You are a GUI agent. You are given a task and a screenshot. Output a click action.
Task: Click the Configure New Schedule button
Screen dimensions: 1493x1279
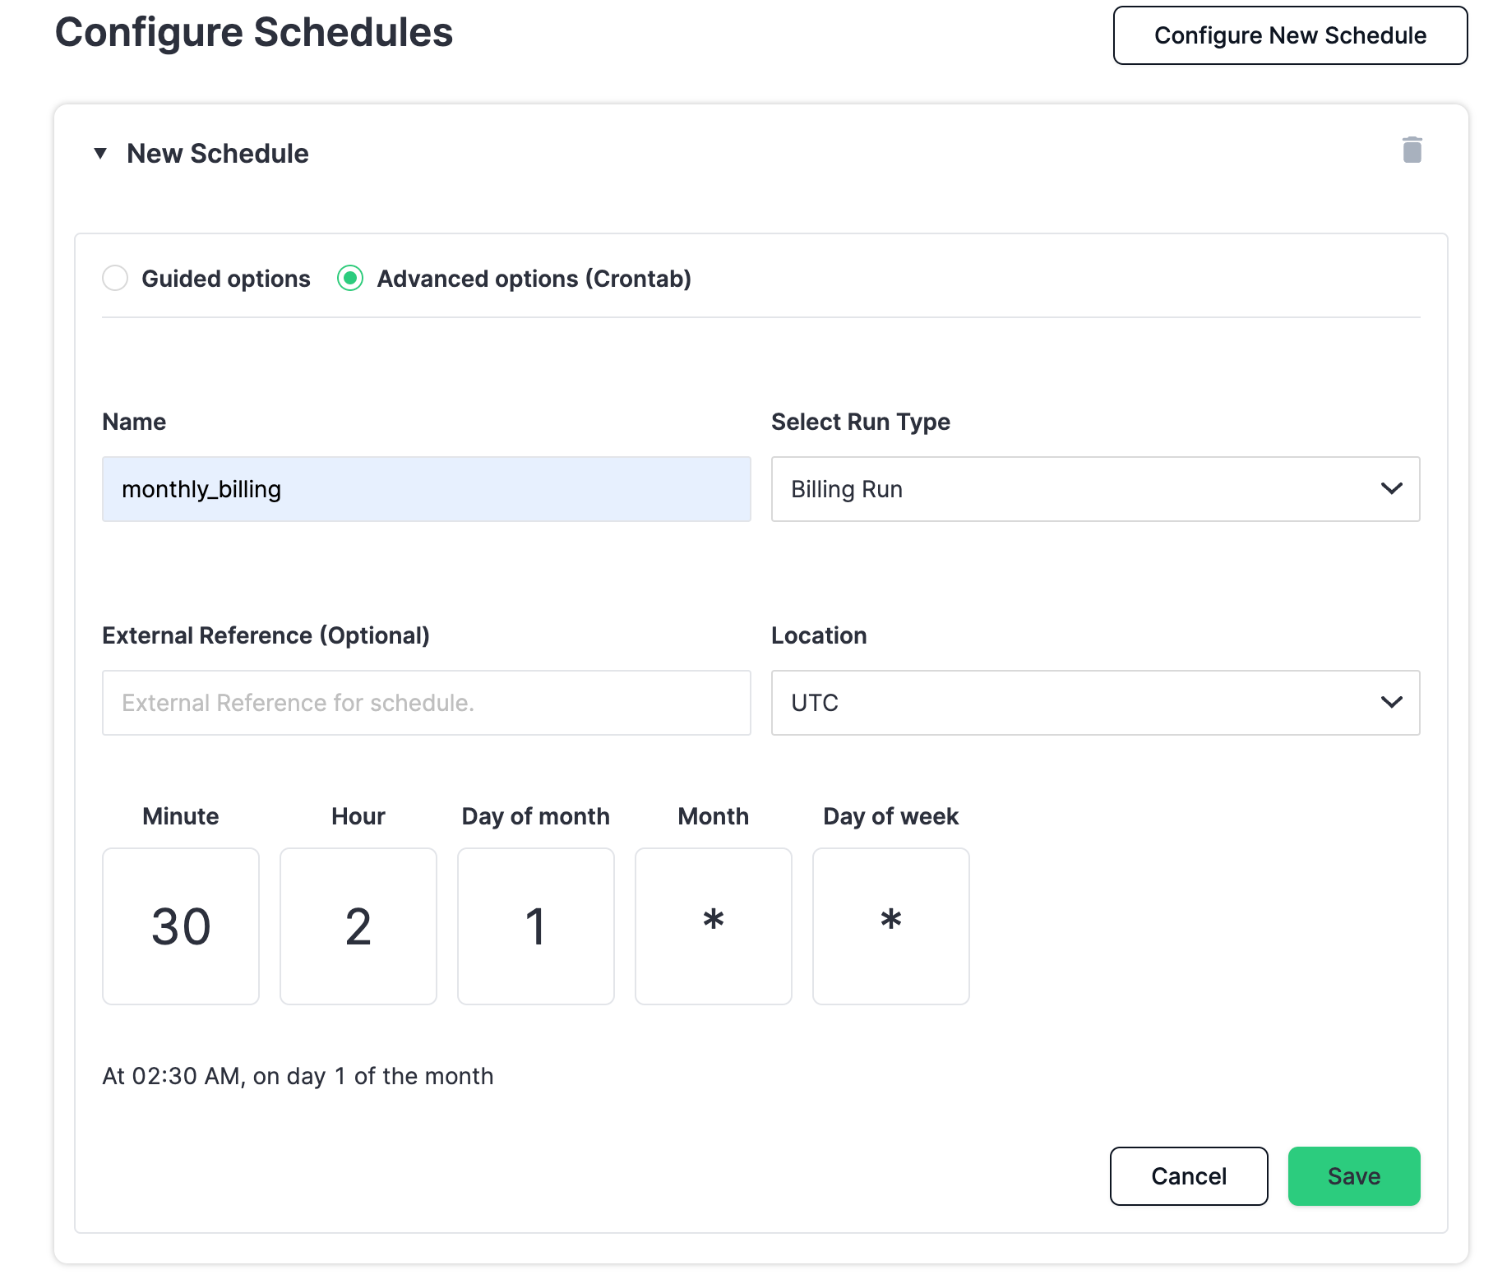(1290, 35)
